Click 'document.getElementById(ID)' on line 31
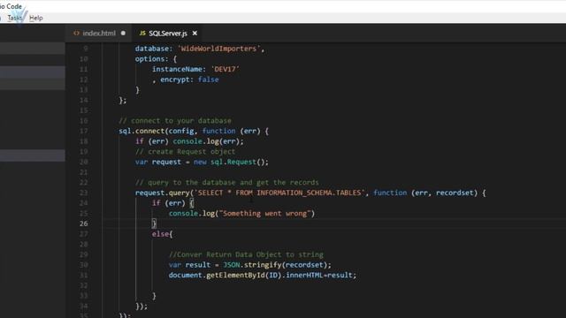This screenshot has width=566, height=318. pos(226,276)
